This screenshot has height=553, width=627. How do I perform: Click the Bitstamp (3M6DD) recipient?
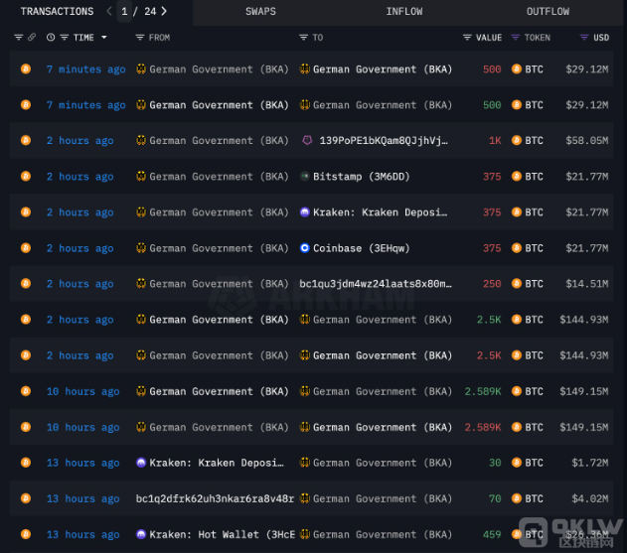[361, 177]
